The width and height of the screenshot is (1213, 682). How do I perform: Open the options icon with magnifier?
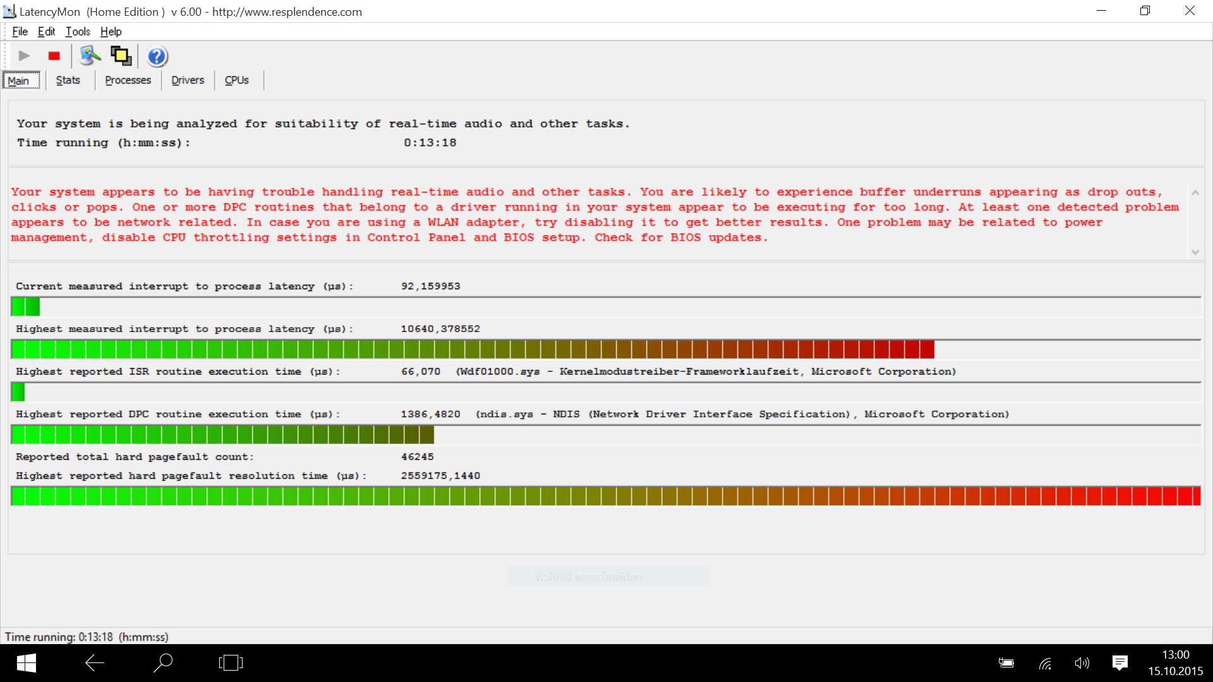pos(90,56)
